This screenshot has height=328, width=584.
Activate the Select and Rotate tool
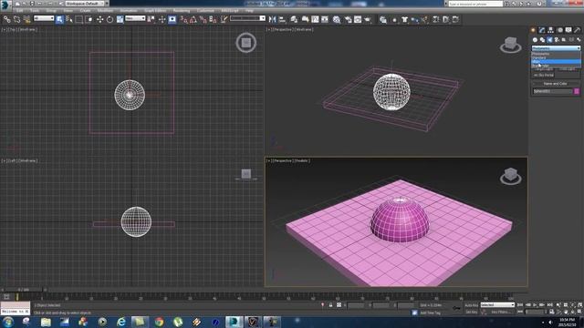[x=109, y=19]
